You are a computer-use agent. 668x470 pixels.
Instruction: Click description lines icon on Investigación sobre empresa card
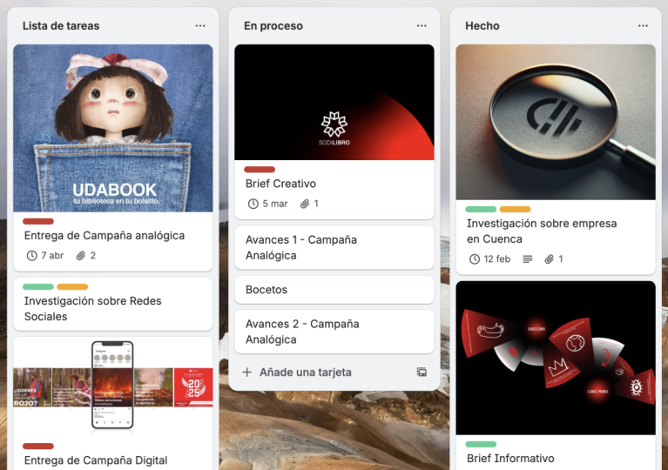point(528,258)
